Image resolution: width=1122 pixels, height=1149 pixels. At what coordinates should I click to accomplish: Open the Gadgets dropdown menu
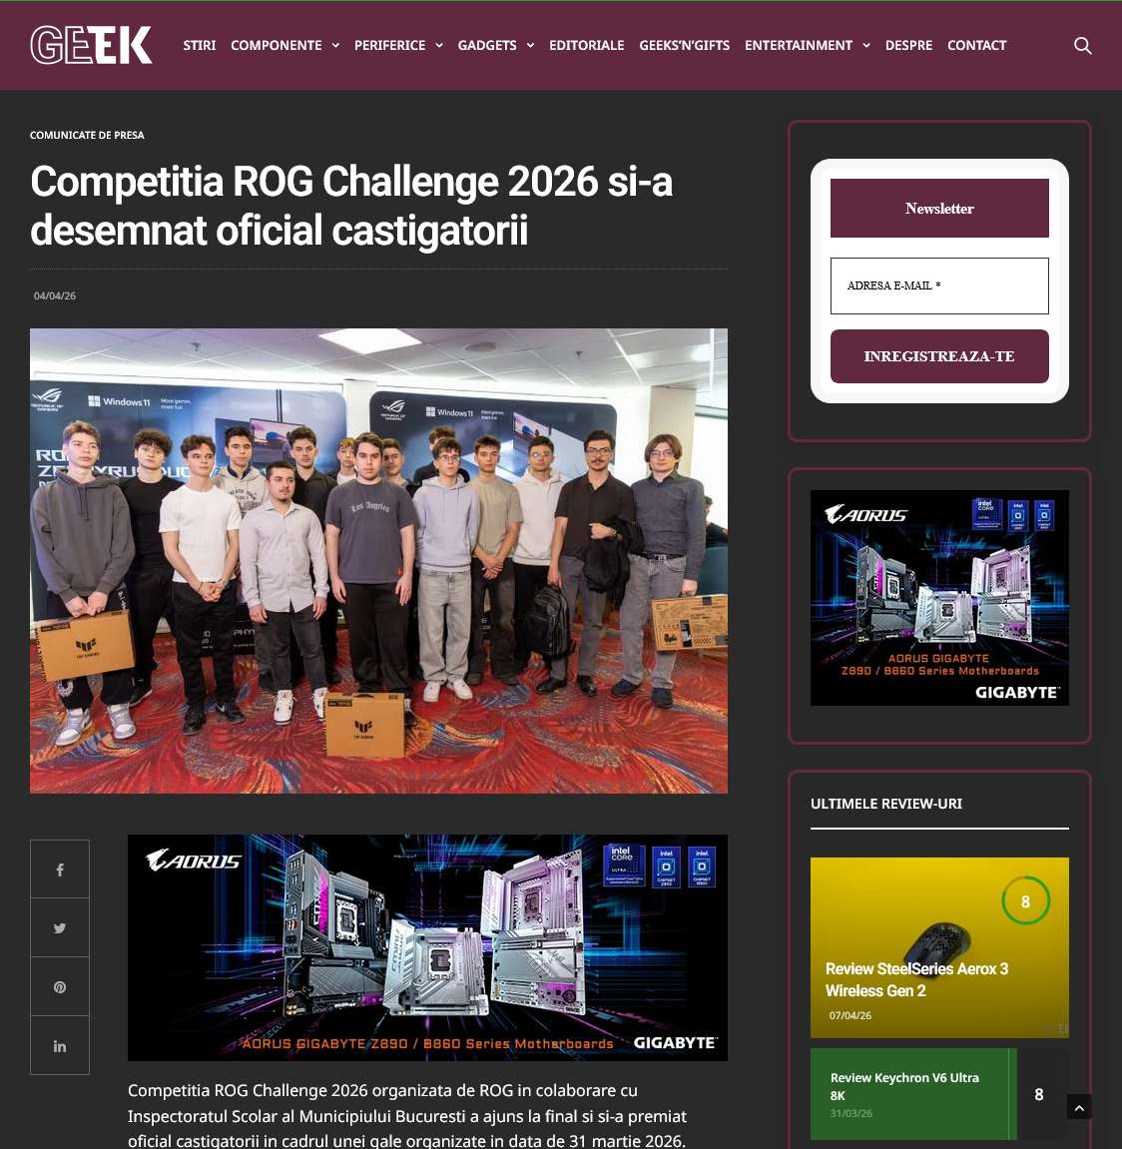tap(495, 46)
